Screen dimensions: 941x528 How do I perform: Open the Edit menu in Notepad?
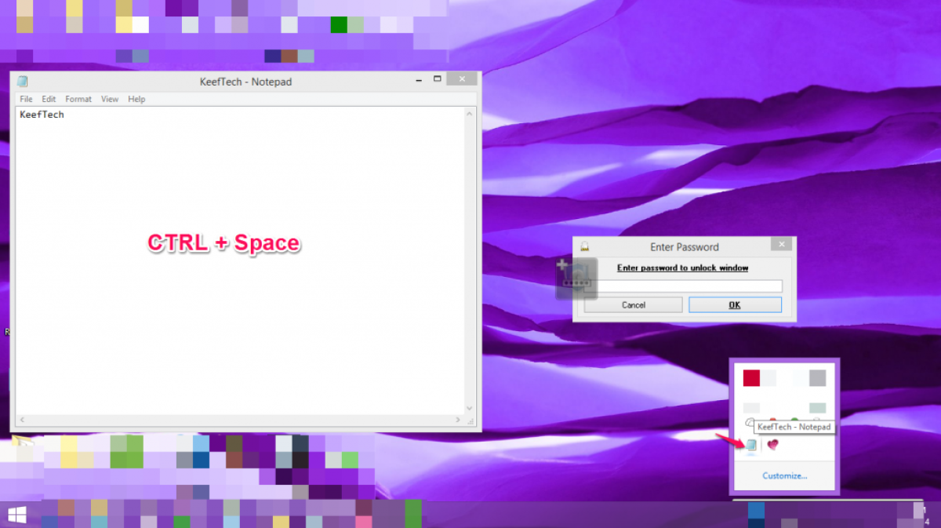click(x=49, y=99)
